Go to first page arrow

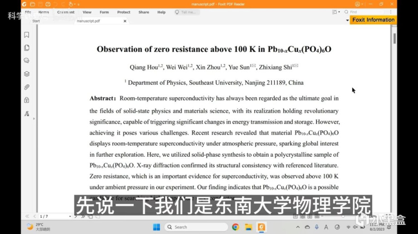[27, 216]
